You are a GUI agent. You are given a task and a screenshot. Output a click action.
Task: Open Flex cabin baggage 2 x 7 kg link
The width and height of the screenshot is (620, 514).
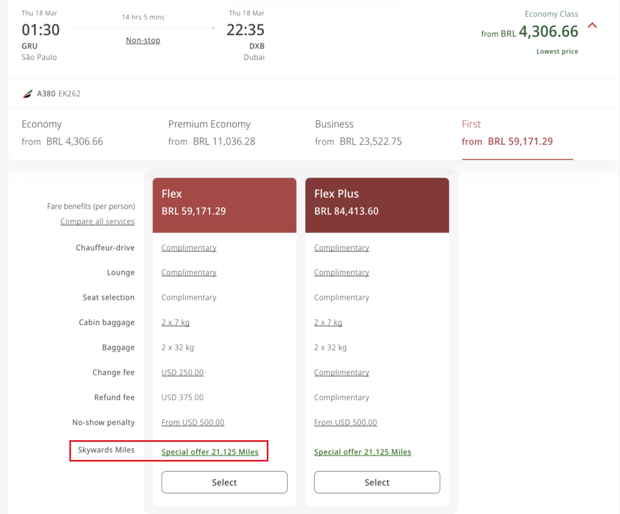(x=176, y=322)
